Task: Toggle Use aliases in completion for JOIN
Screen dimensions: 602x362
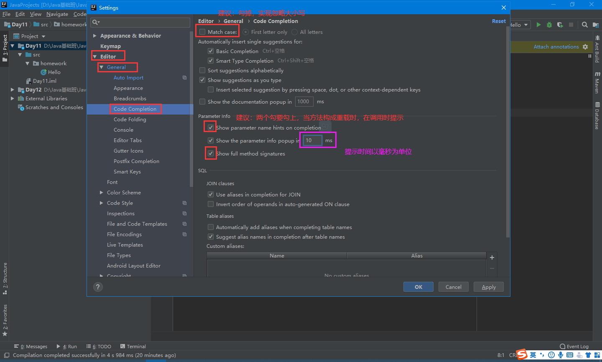Action: (211, 194)
